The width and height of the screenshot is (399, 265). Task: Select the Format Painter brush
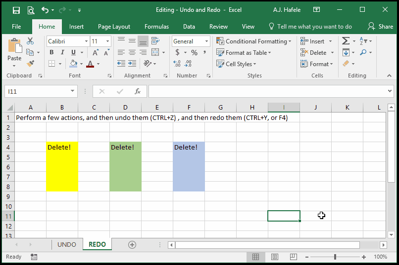click(x=30, y=64)
